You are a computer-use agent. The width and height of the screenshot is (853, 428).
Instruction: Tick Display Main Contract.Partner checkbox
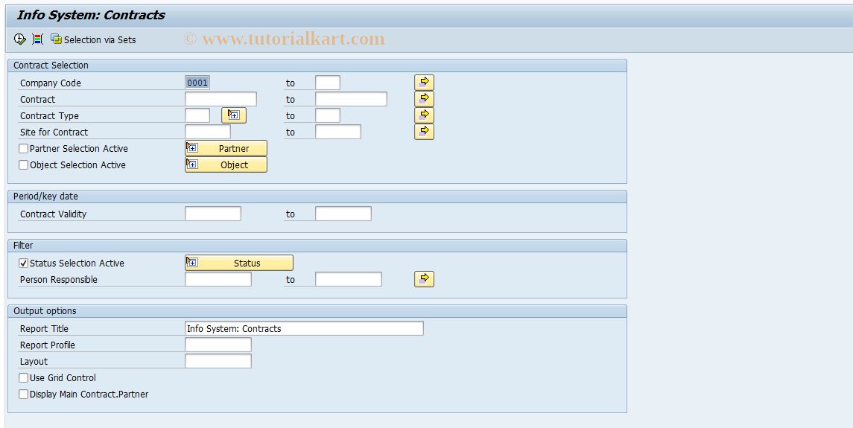(23, 395)
